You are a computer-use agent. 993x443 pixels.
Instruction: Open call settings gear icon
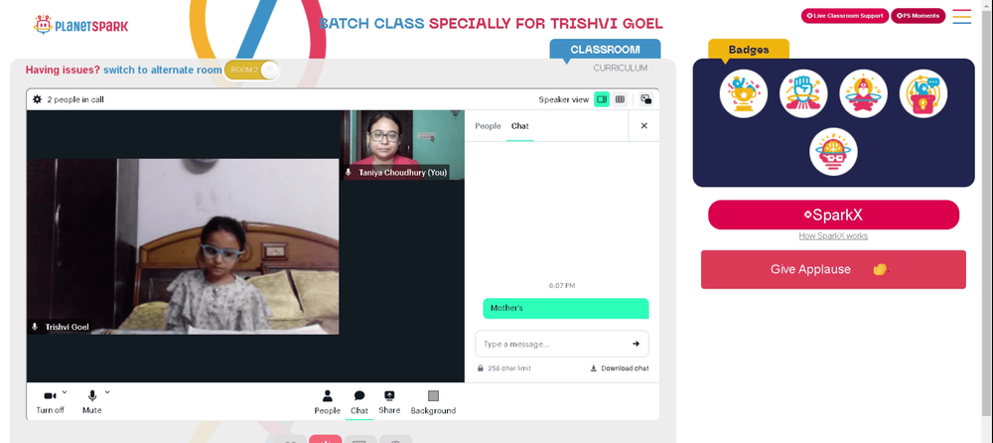click(x=38, y=99)
